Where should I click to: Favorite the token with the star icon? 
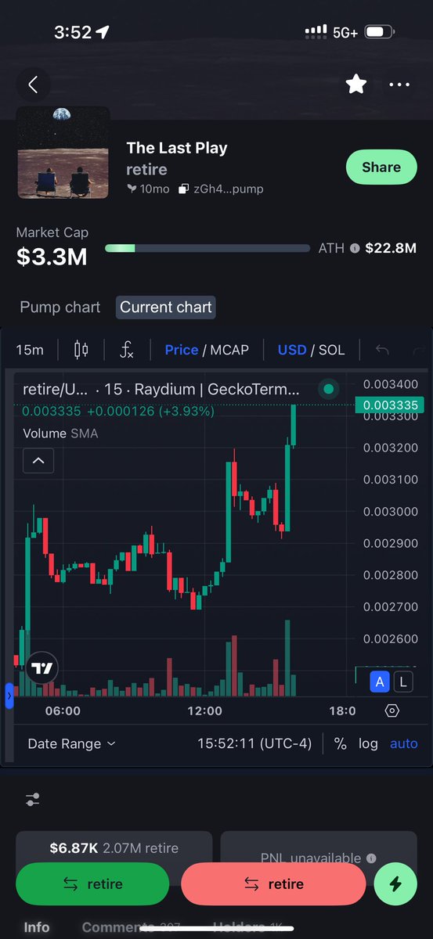pyautogui.click(x=356, y=85)
